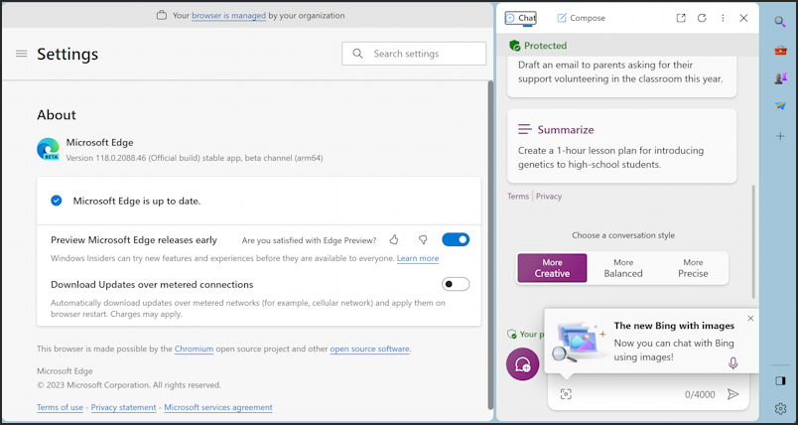Open the Privacy link in chat pane
This screenshot has height=425, width=798.
pos(549,196)
